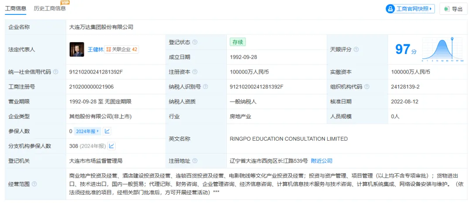Click the 存续 status tag
471x203 pixels.
coord(238,42)
